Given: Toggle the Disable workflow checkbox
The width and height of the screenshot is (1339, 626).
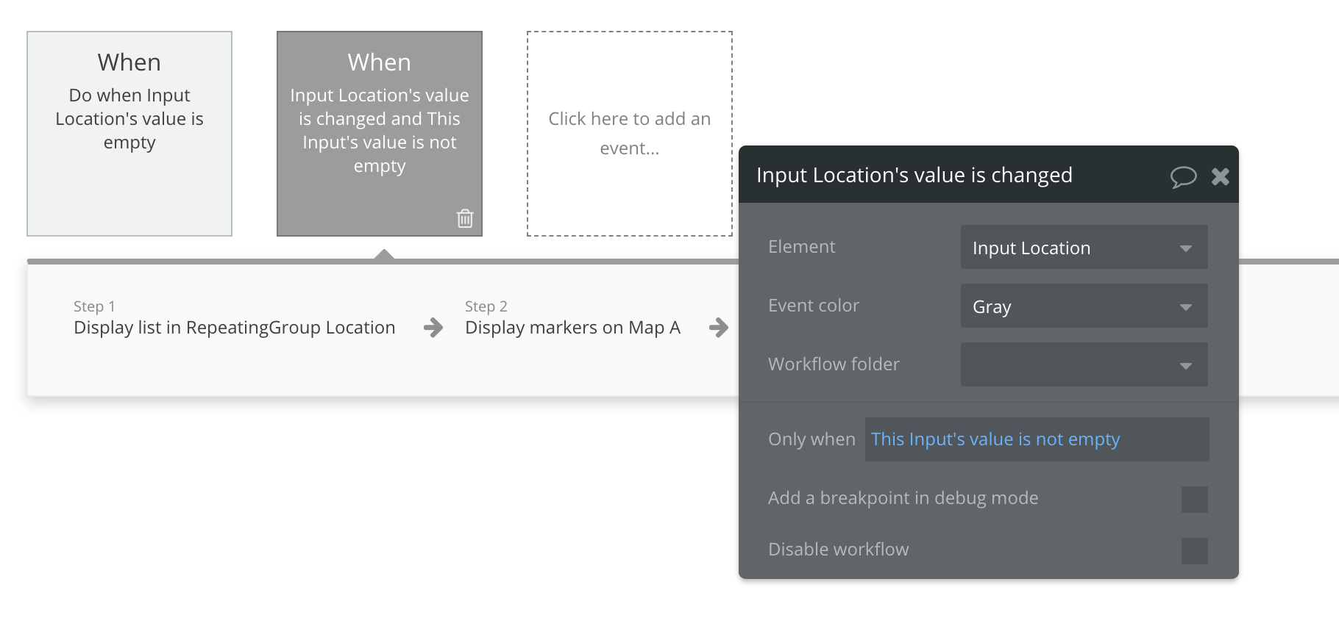Looking at the screenshot, I should pos(1194,551).
